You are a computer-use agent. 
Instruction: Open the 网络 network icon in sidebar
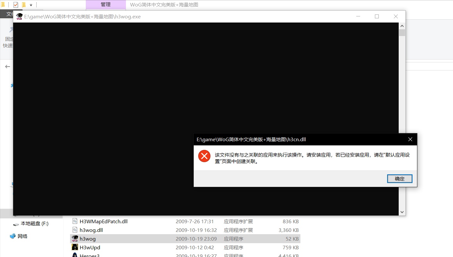coord(13,236)
